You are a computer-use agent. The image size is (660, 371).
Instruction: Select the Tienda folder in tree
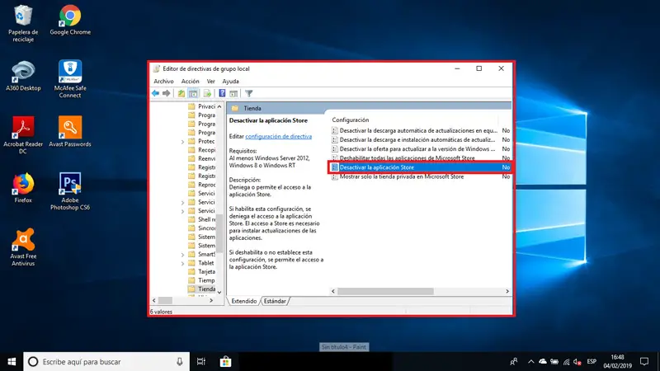[207, 289]
